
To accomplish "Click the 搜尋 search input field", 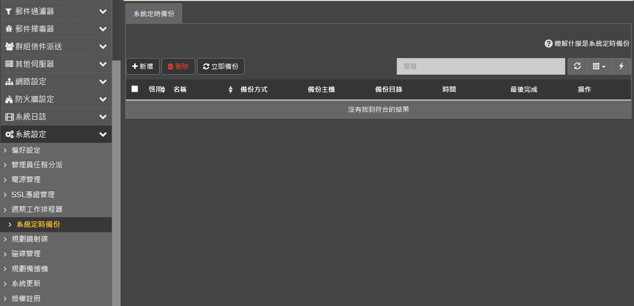I will [481, 66].
